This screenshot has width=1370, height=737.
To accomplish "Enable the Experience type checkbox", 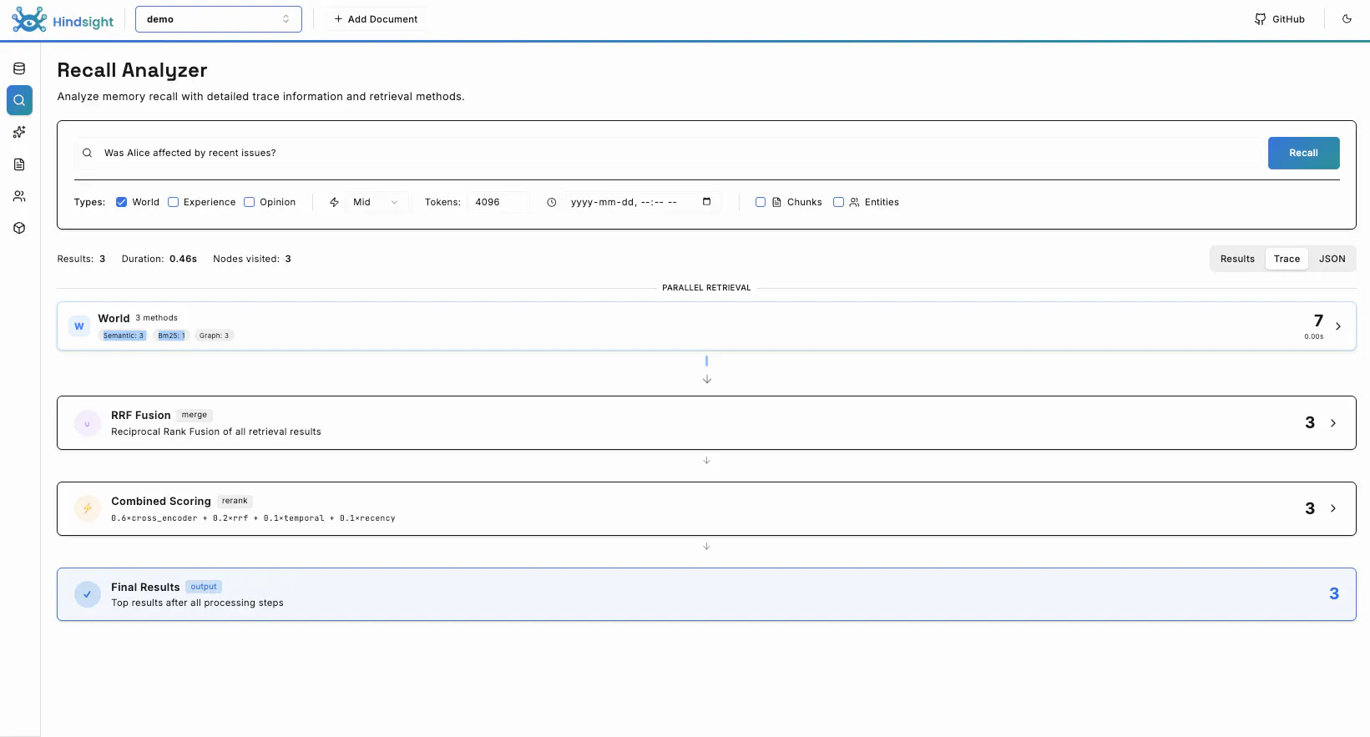I will click(x=174, y=202).
